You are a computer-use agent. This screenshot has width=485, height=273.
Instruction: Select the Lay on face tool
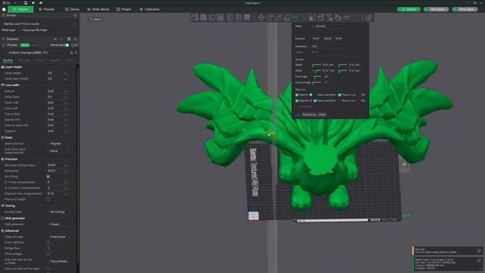pos(286,17)
